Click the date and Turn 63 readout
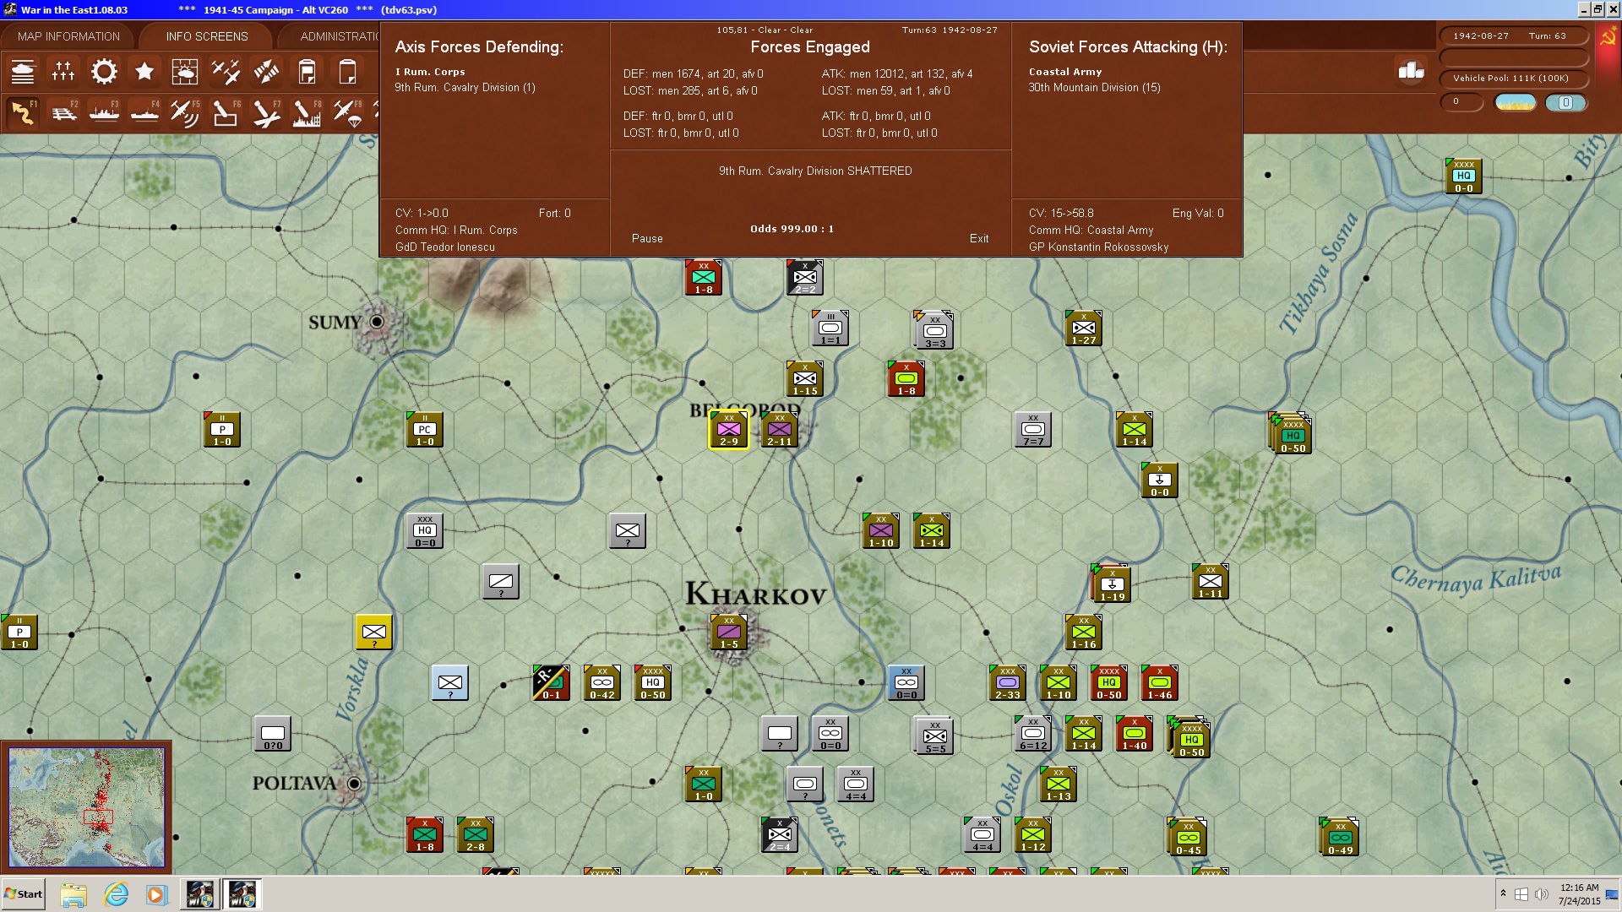Image resolution: width=1622 pixels, height=912 pixels. (1513, 36)
